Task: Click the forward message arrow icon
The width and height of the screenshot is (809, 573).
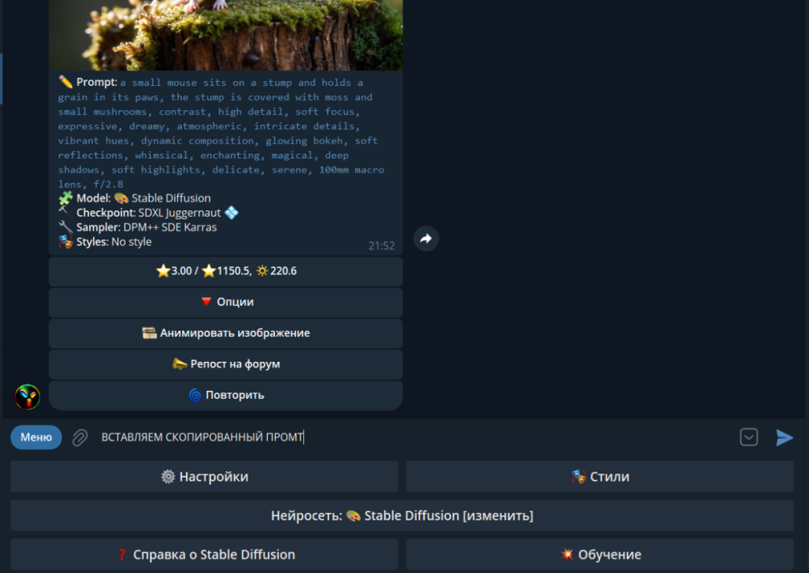Action: [426, 239]
